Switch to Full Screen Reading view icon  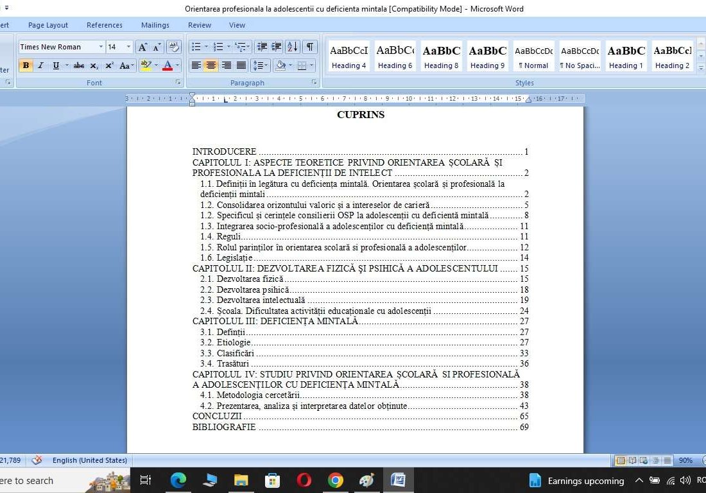[632, 460]
